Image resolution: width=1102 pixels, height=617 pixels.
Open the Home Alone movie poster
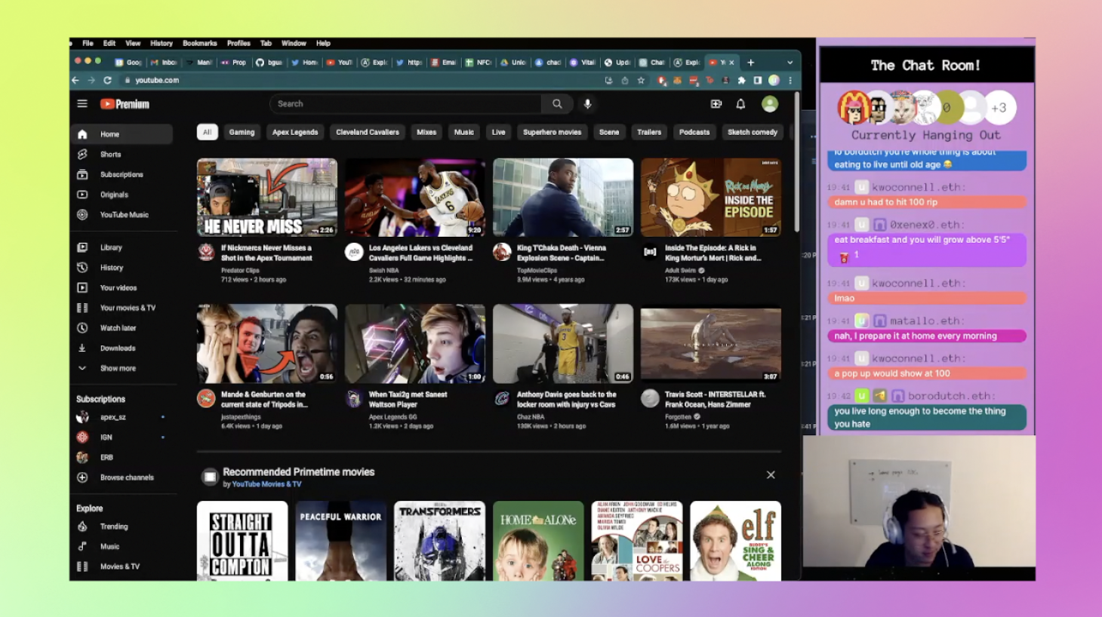[538, 541]
